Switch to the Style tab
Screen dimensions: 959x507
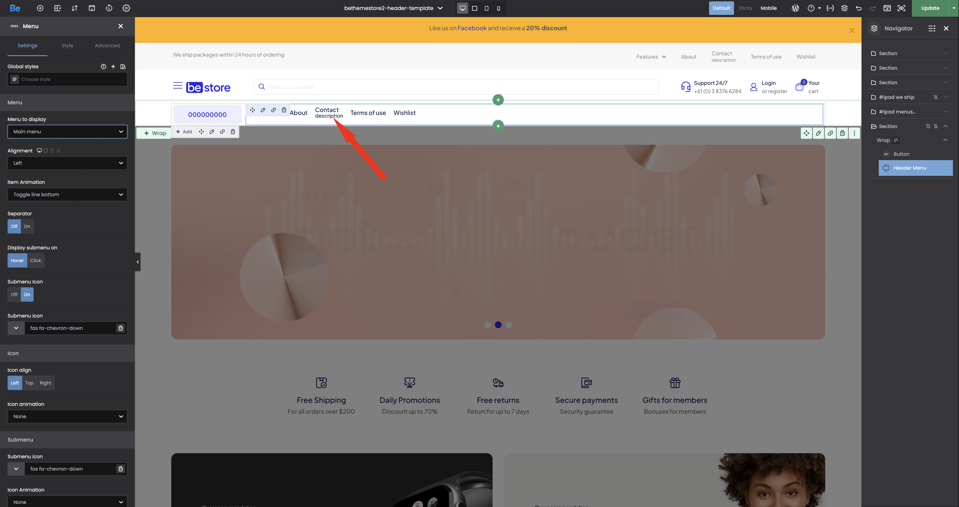click(67, 46)
